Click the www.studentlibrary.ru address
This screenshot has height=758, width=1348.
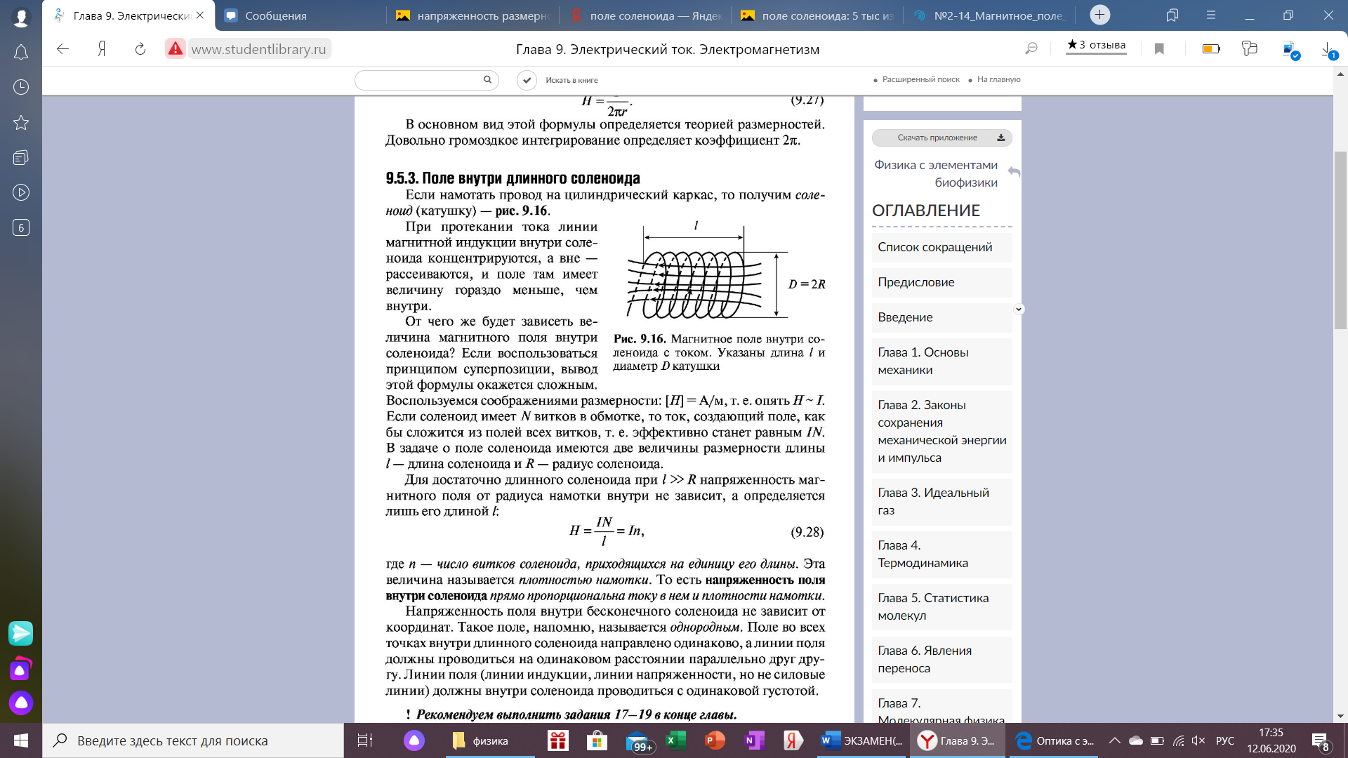(x=259, y=49)
